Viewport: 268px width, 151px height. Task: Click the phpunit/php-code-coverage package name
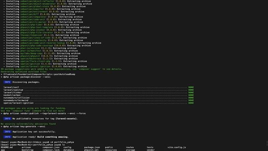(36, 46)
